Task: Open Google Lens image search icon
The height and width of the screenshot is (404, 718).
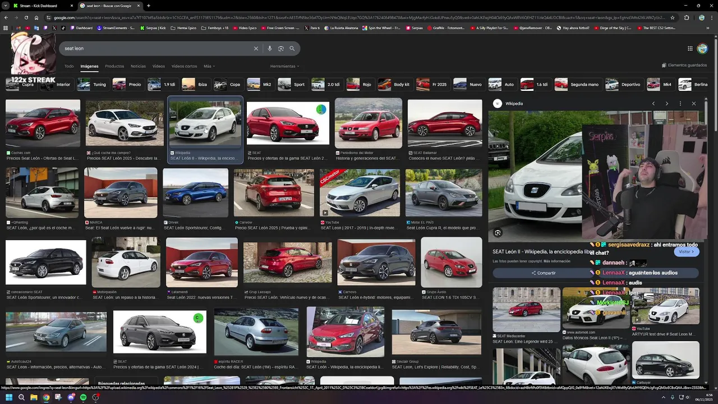Action: pyautogui.click(x=281, y=48)
